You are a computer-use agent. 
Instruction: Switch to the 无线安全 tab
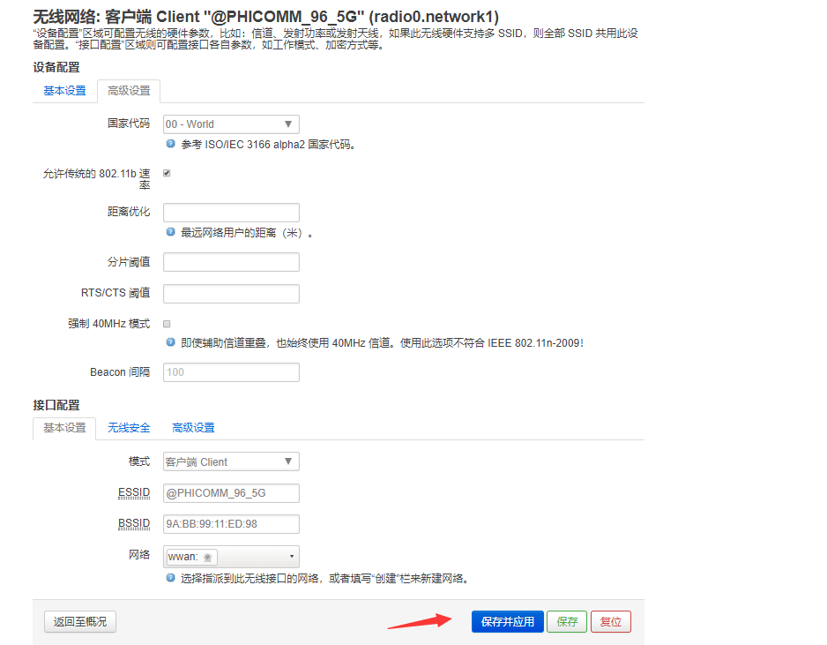[129, 427]
